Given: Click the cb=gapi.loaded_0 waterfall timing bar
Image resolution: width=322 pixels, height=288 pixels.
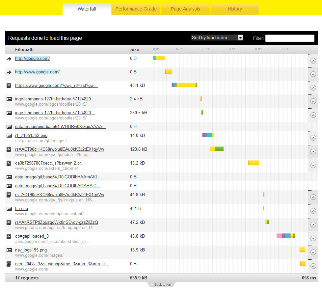Looking at the screenshot, I should coord(285,236).
